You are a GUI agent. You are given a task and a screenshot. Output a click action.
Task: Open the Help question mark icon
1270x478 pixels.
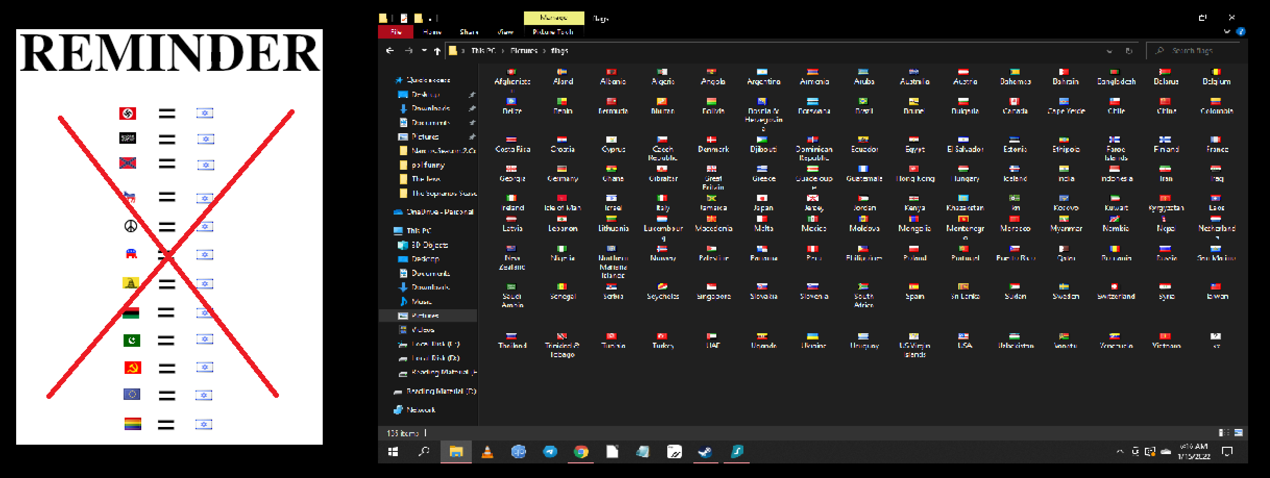(x=1241, y=32)
